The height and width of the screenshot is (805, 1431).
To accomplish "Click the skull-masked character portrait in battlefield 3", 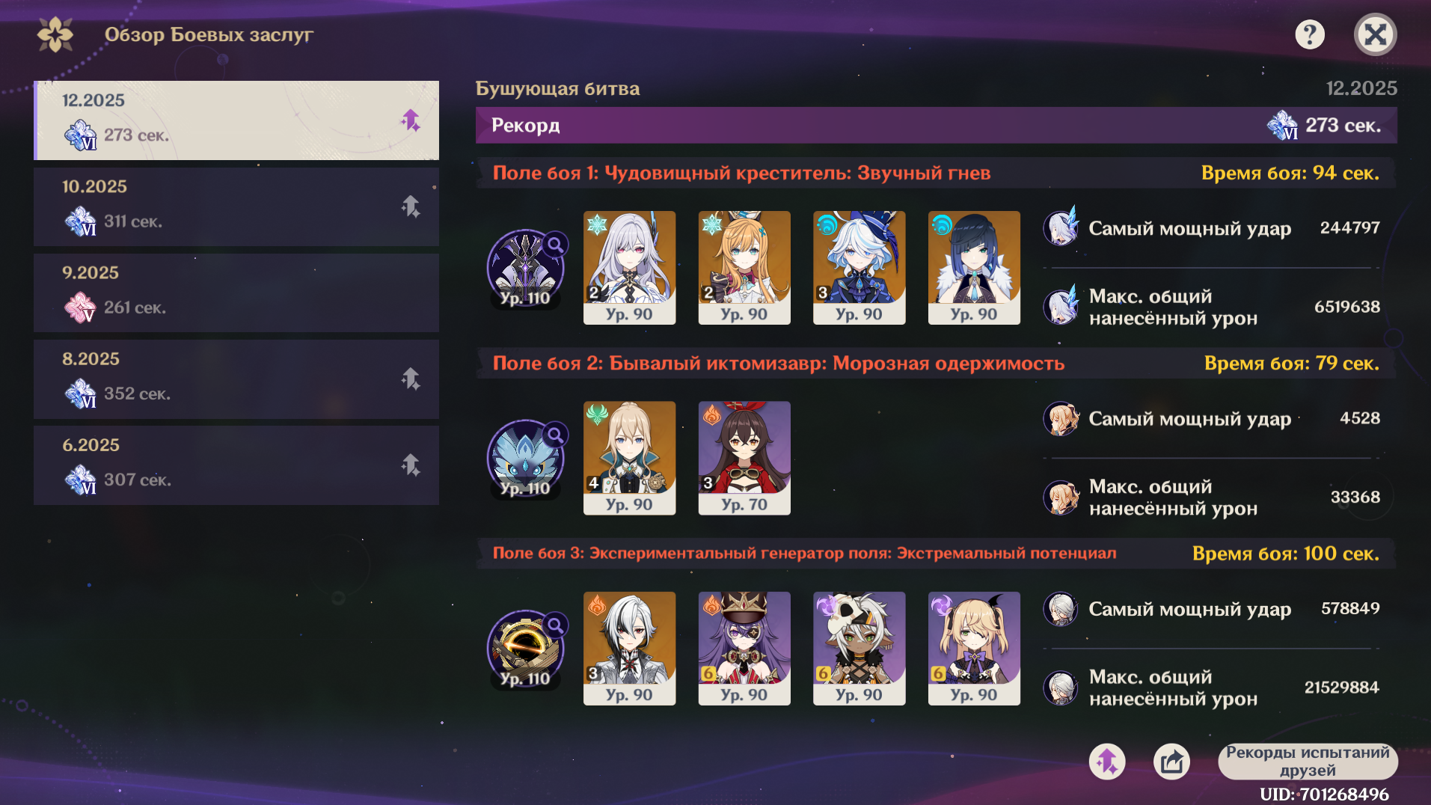I will [x=859, y=649].
